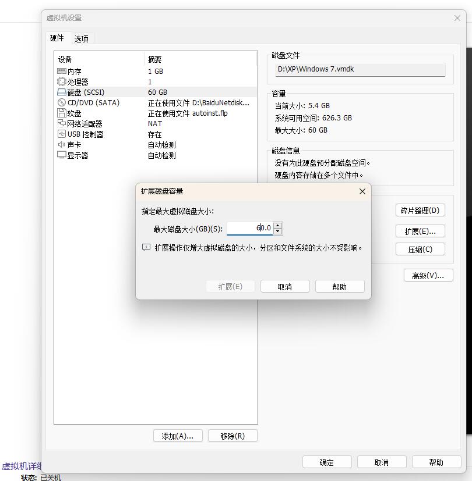Click the processor count 1 summary
The image size is (472, 481).
pos(150,82)
